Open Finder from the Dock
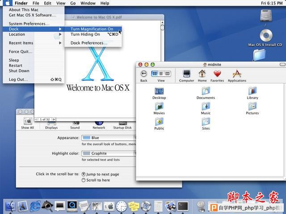This screenshot has width=286, height=214. point(10,207)
